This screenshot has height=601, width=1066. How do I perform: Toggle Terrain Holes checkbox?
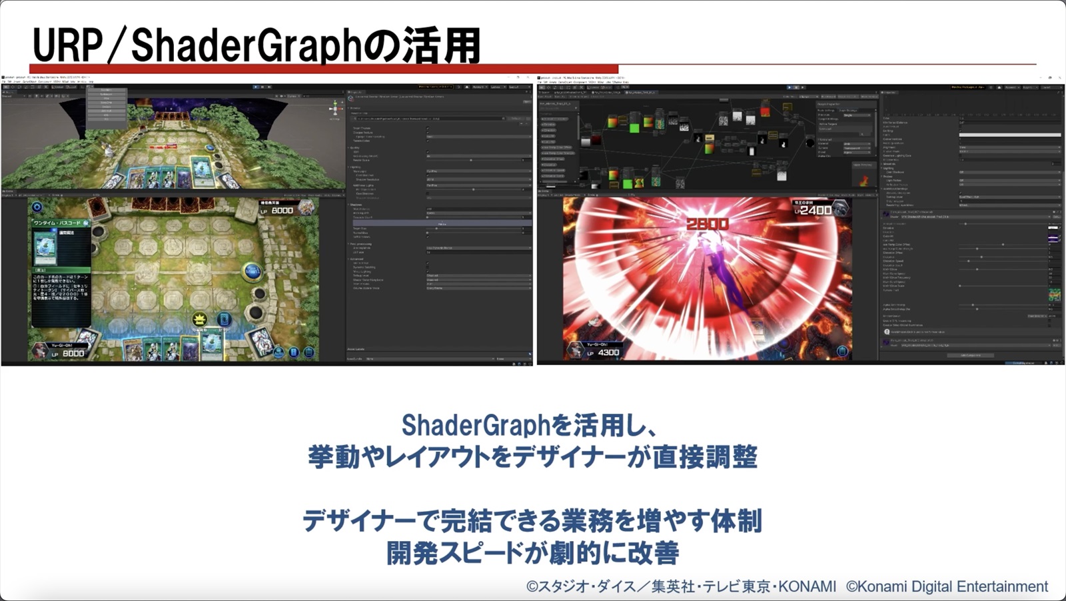(x=428, y=141)
